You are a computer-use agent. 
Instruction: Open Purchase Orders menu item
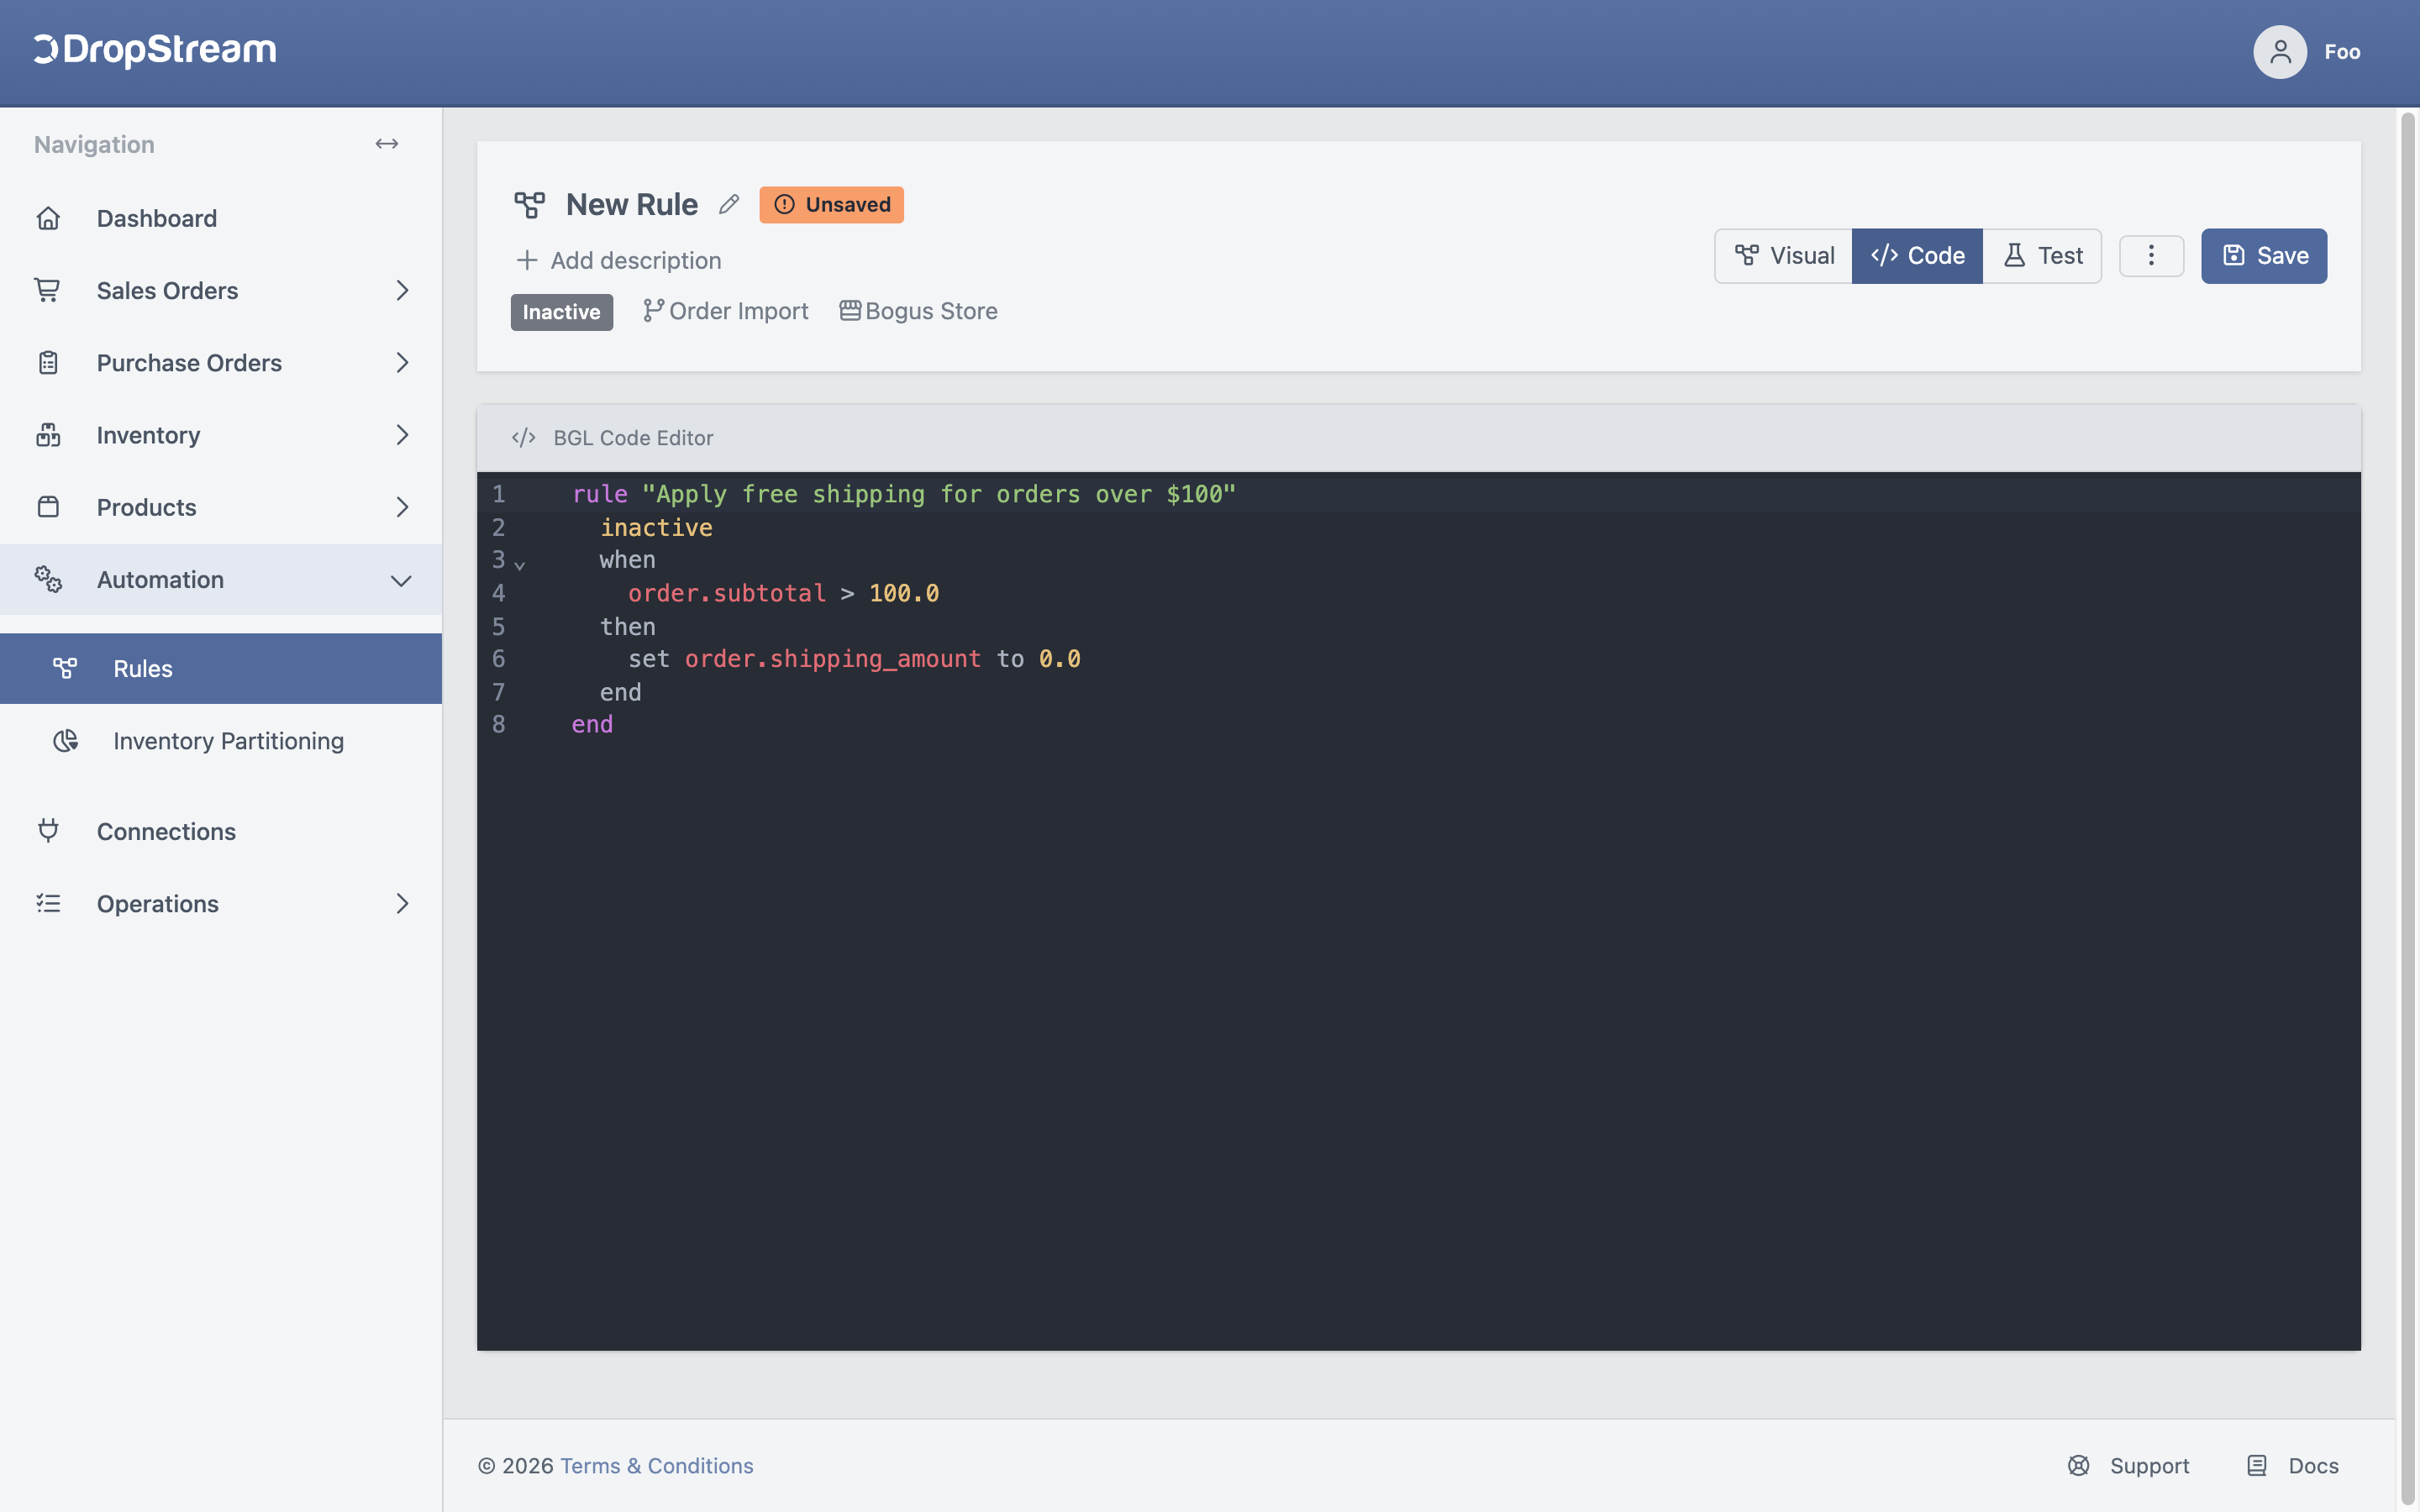189,363
